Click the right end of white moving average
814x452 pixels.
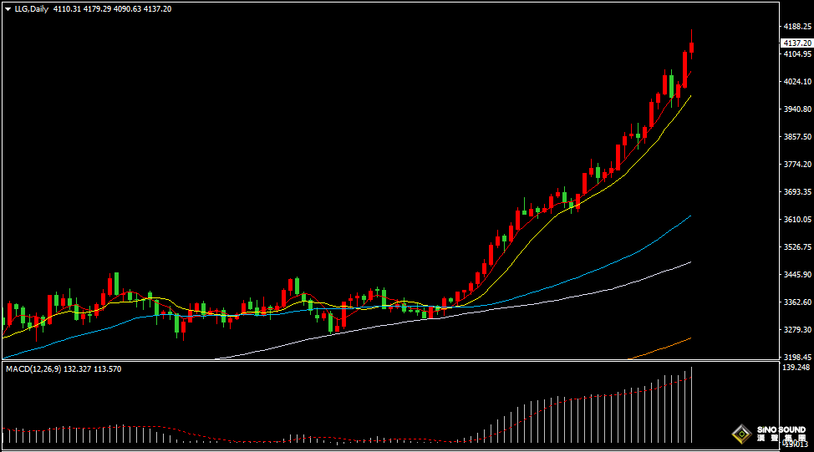pos(689,262)
